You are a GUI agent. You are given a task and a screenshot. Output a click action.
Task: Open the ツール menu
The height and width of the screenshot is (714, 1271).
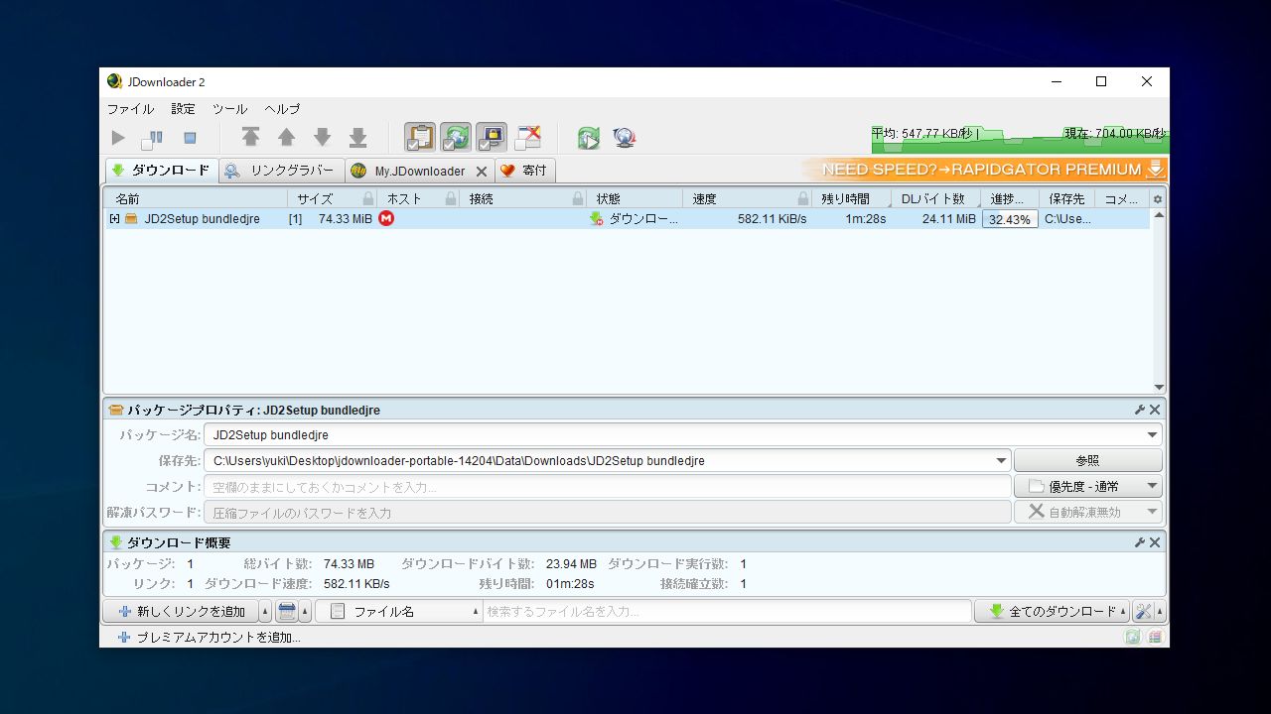(229, 109)
